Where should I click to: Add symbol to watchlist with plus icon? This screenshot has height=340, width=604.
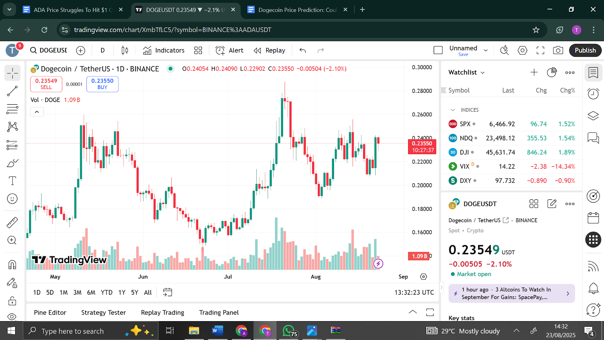click(534, 72)
